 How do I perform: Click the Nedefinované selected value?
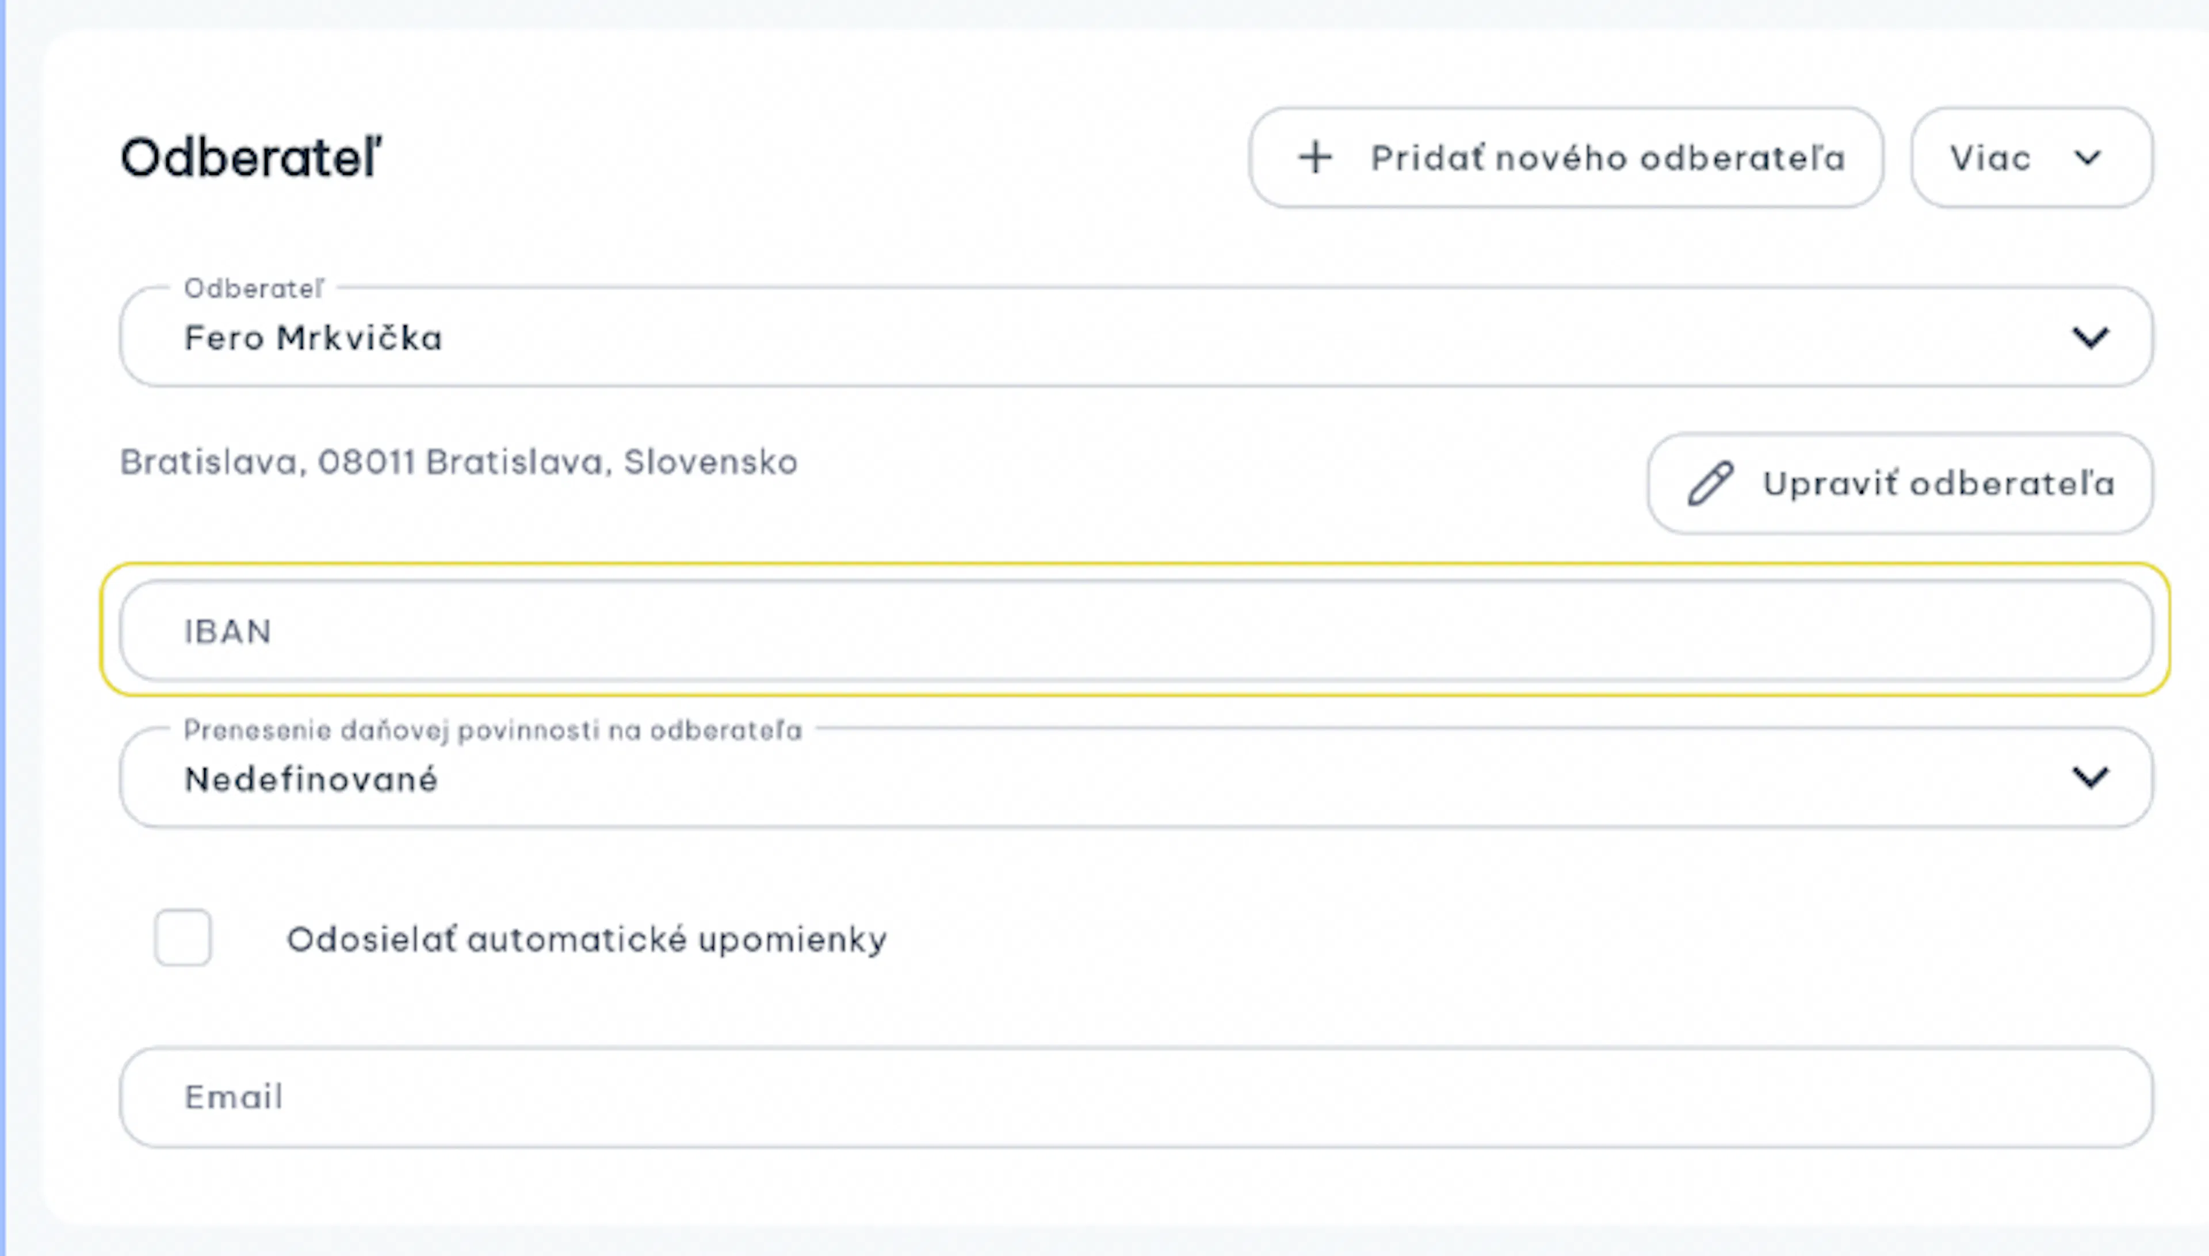coord(312,780)
